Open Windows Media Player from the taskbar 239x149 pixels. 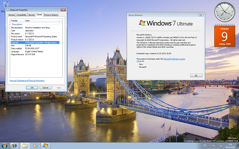(x=35, y=146)
